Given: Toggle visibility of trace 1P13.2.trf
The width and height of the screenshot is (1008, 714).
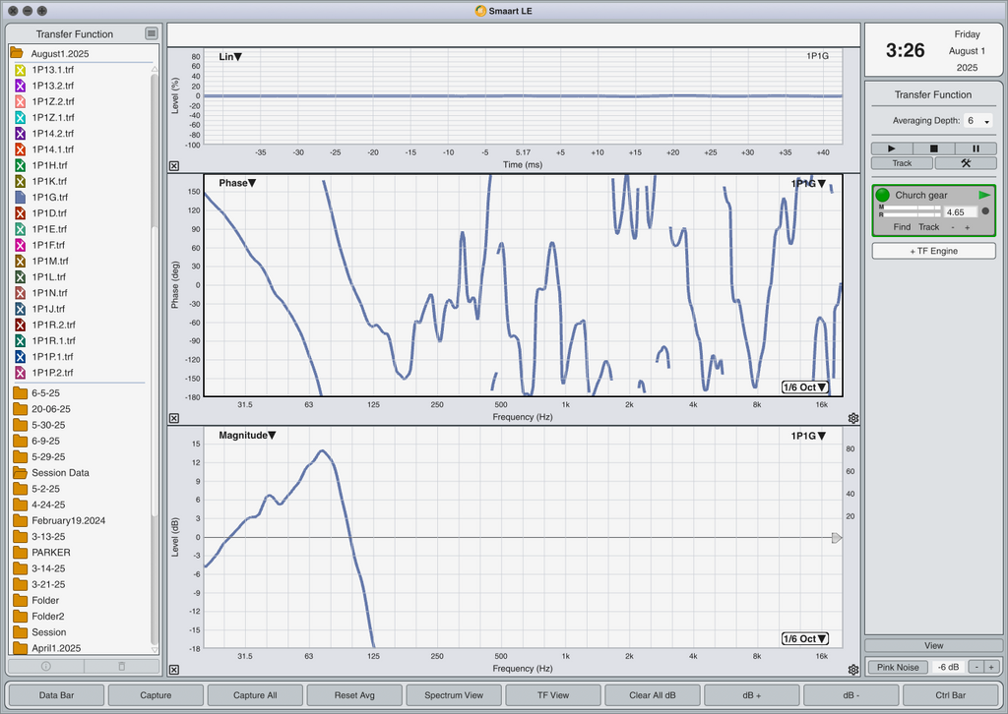Looking at the screenshot, I should point(20,86).
